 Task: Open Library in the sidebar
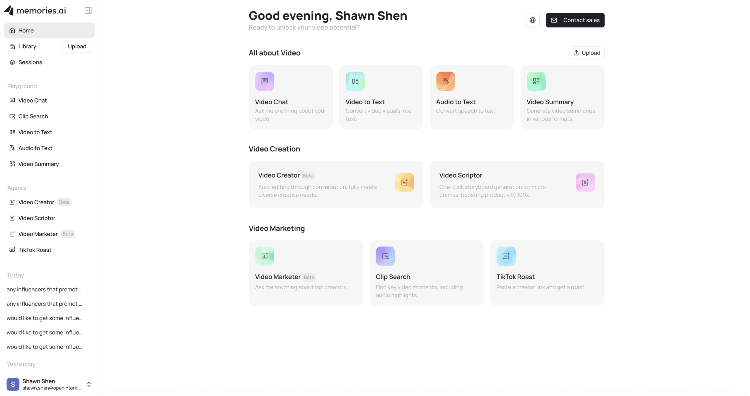27,46
